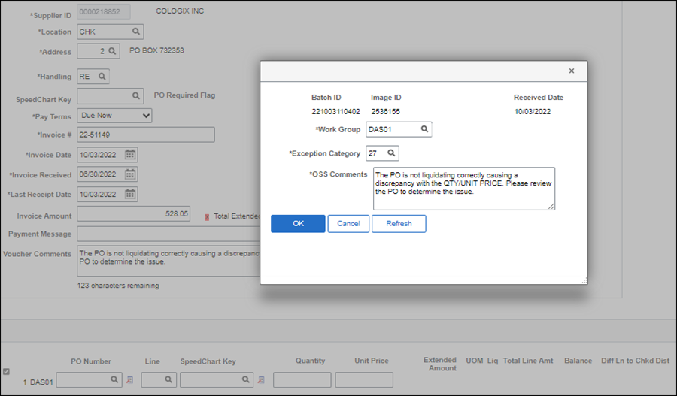Open the Address lookup magnifier
Screen dimensions: 677x396
112,51
